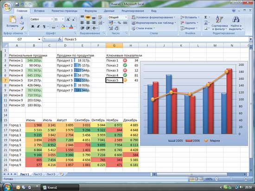Screen dimensions: 255x191
Task: Click Условное форматирование button
Action: (x=153, y=17)
